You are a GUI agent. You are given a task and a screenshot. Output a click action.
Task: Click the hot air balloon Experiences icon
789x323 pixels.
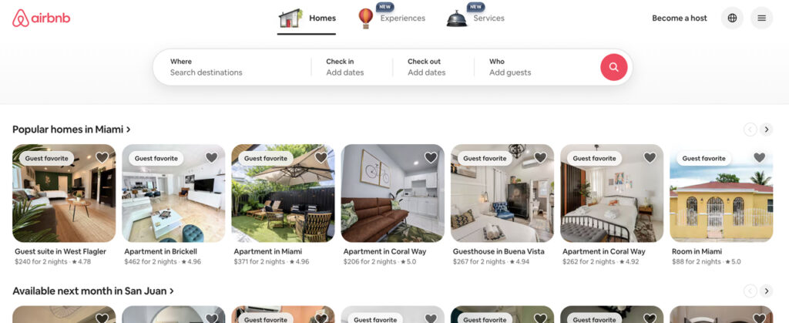point(366,18)
